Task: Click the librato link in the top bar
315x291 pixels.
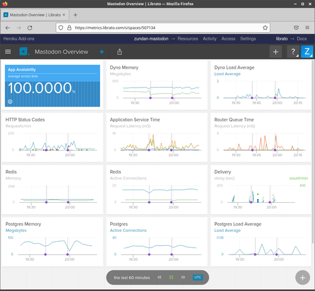Action: (282, 38)
